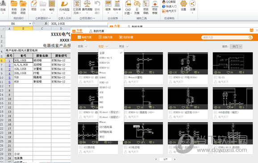The width and height of the screenshot is (258, 163).
Task: Switch to the 我的方案 tab
Action: tap(97, 31)
